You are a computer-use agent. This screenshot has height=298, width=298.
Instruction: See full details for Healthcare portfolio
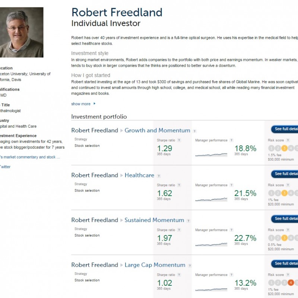click(x=285, y=174)
